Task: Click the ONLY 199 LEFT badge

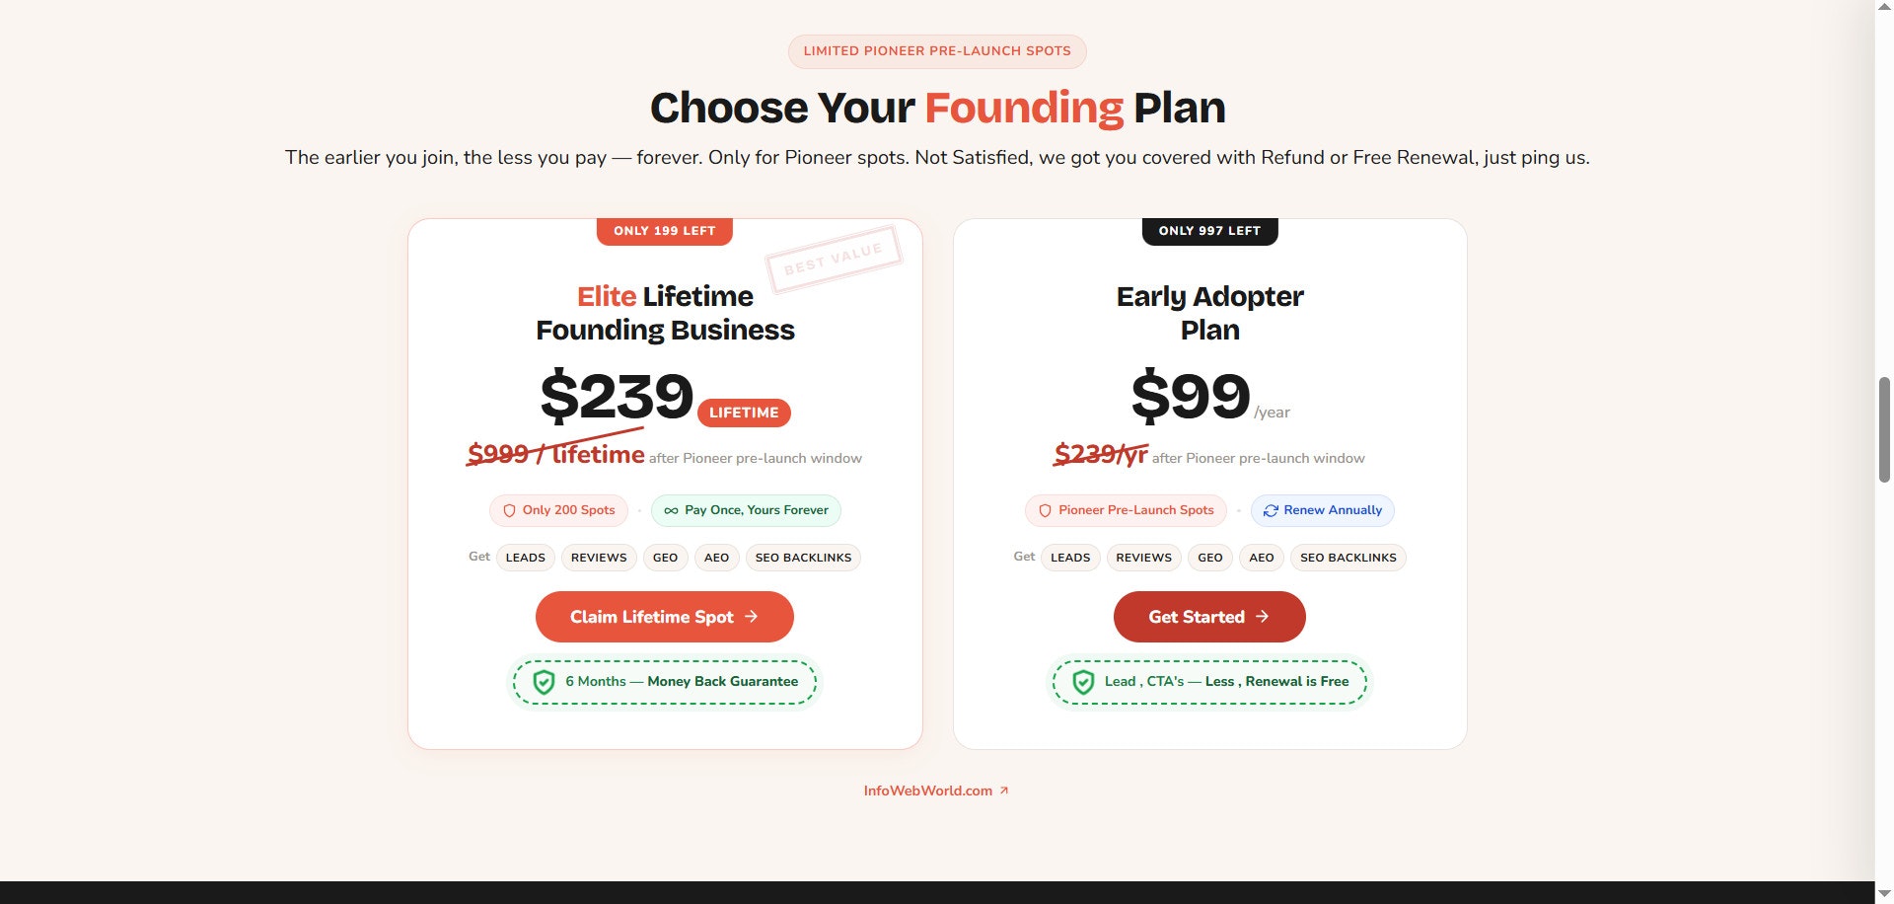Action: pyautogui.click(x=664, y=231)
